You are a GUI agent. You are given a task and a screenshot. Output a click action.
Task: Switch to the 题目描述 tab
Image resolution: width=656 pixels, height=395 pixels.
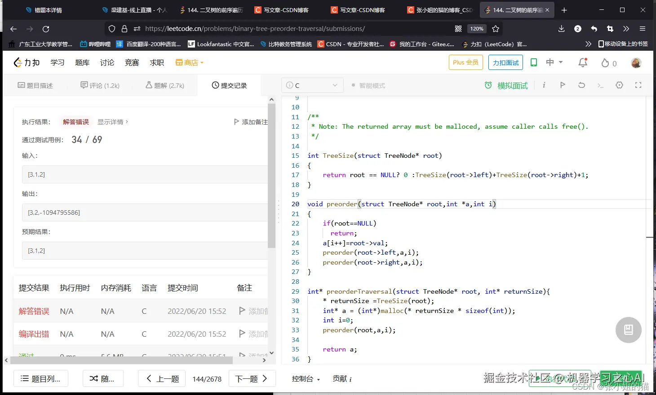click(x=35, y=85)
